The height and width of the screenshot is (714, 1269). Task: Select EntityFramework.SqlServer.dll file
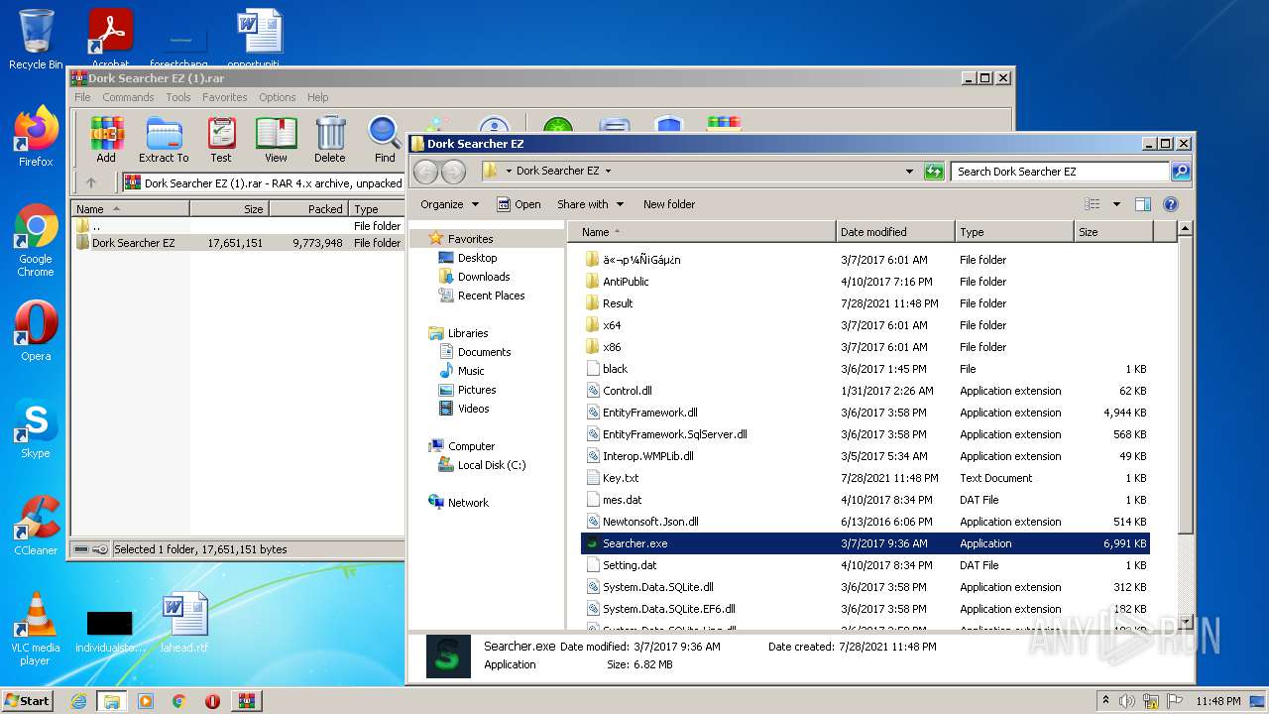[674, 434]
